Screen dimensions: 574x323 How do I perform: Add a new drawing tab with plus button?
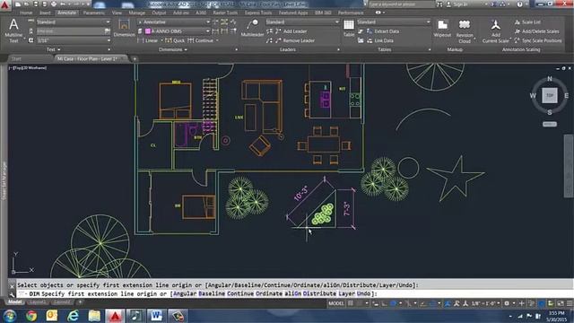[x=135, y=58]
